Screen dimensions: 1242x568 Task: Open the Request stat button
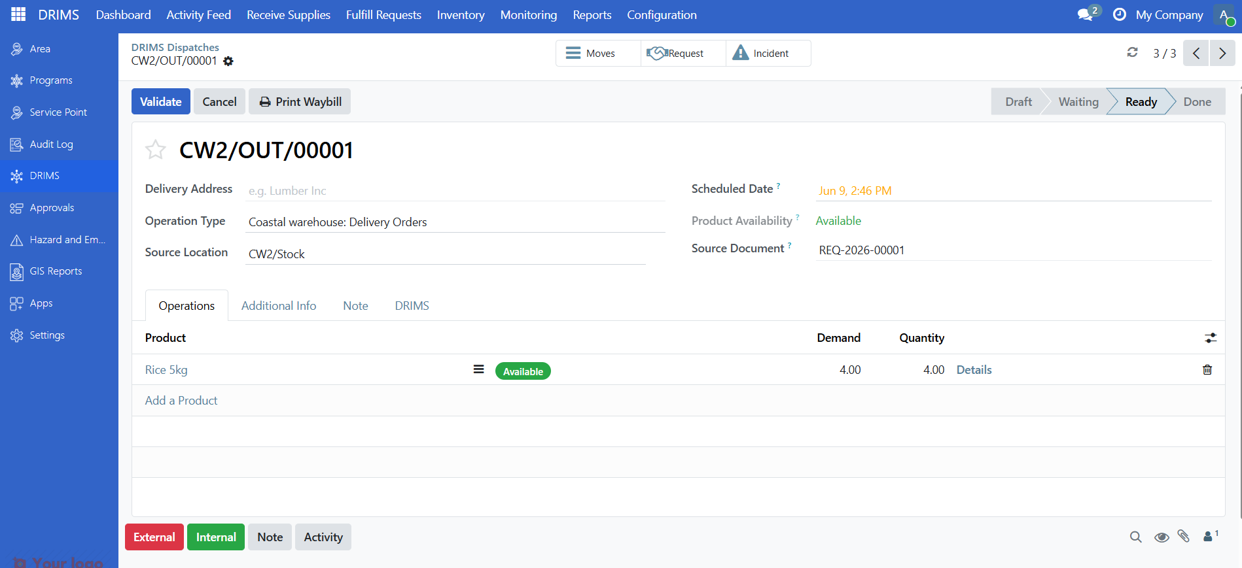coord(683,53)
